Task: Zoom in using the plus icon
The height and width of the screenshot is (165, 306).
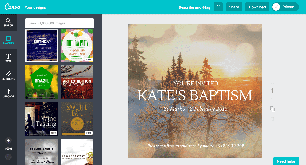Action: (x=8, y=140)
